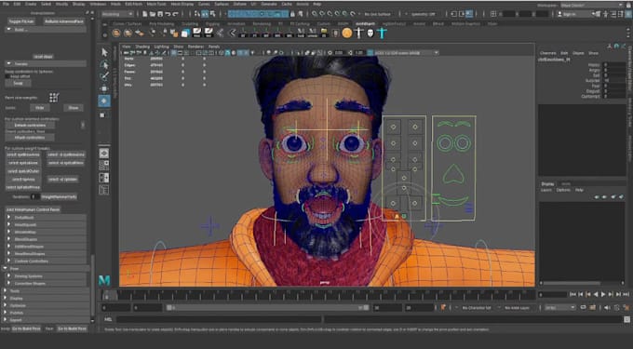Click the Hide joints button
This screenshot has width=633, height=349.
click(x=39, y=108)
